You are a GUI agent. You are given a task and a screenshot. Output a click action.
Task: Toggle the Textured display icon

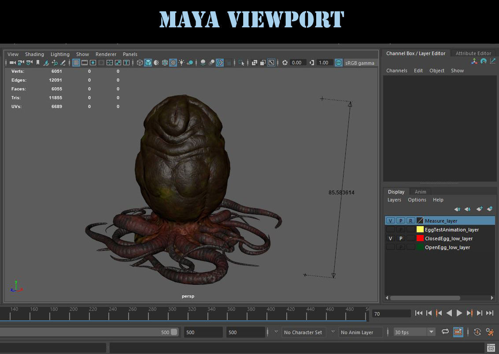[173, 63]
